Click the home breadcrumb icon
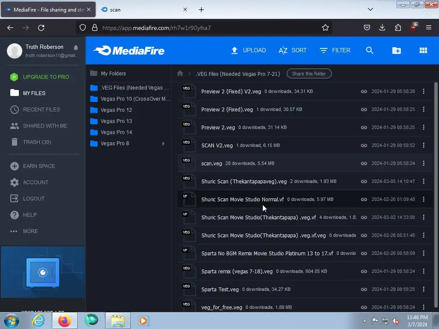The width and height of the screenshot is (439, 329). point(180,74)
